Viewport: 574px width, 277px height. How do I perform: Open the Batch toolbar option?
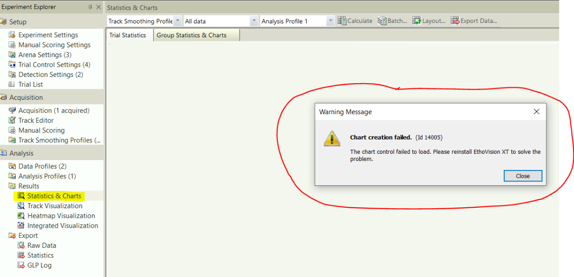coord(392,21)
